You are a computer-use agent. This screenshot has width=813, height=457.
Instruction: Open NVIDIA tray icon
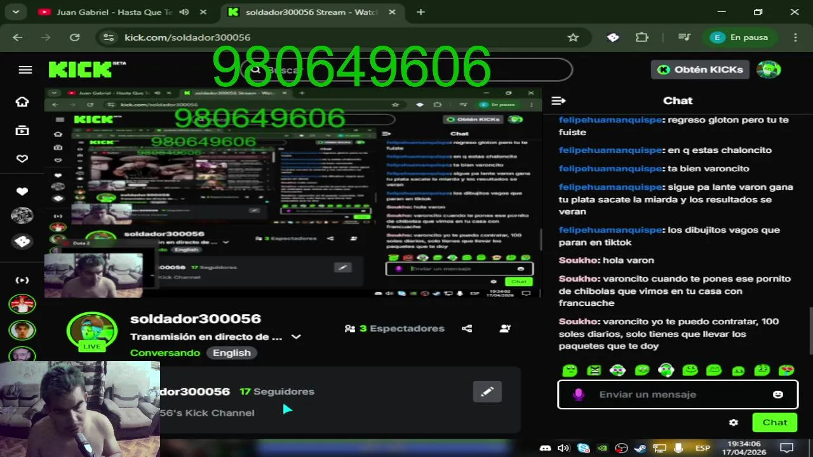[x=602, y=448]
